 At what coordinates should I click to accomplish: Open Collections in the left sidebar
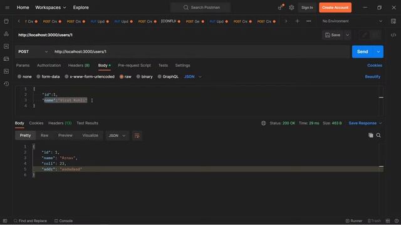(6, 21)
